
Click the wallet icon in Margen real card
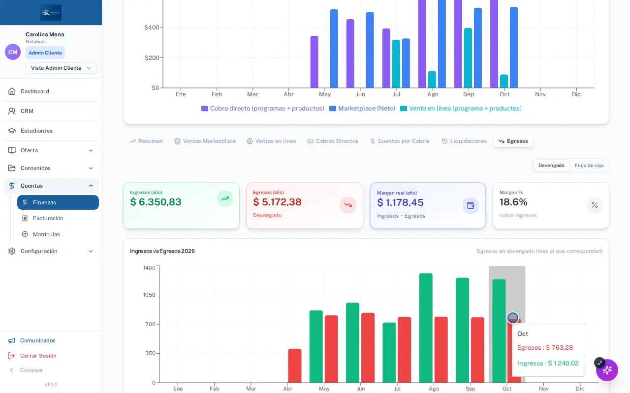coord(471,205)
